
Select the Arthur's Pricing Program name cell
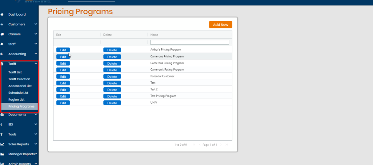[x=166, y=50]
